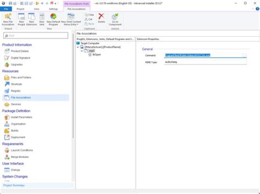Click the Package Definition section header
The image size is (260, 194).
pos(16,111)
